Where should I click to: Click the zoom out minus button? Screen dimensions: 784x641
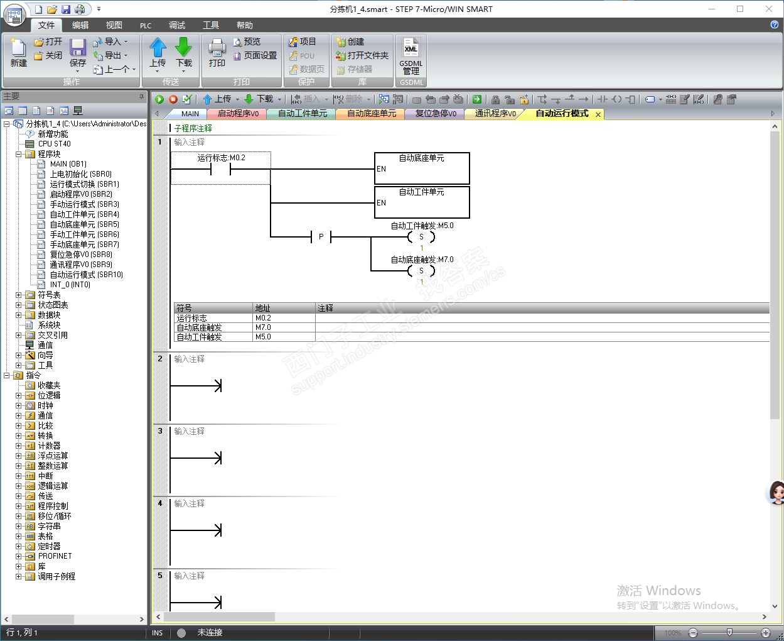point(693,633)
